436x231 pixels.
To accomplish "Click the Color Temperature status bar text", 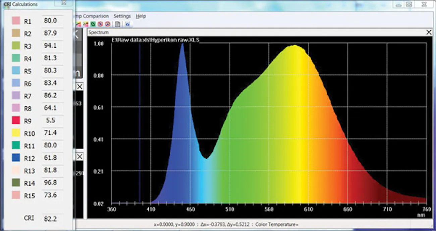I will pyautogui.click(x=277, y=224).
